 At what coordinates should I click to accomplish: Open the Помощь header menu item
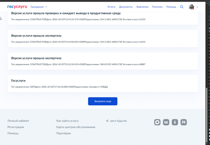click(x=171, y=7)
